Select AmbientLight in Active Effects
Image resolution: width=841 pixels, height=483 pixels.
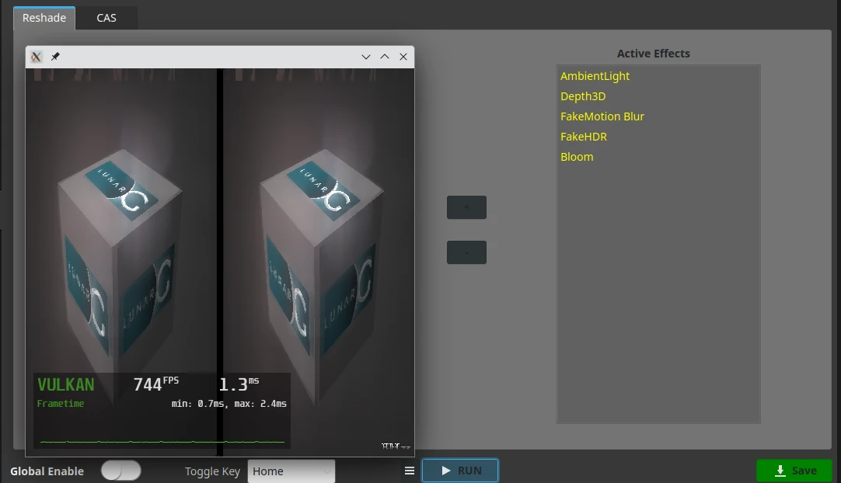click(595, 76)
